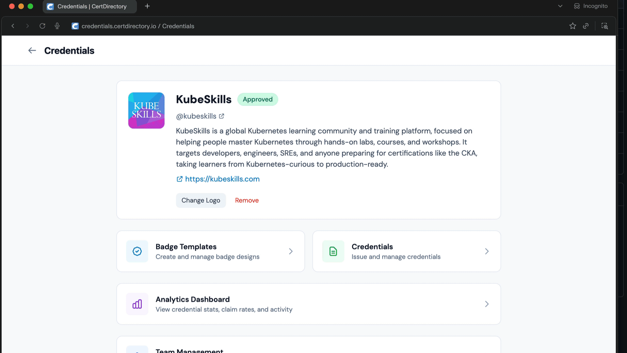Open the @kubeskills profile handle
This screenshot has height=353, width=627.
196,116
